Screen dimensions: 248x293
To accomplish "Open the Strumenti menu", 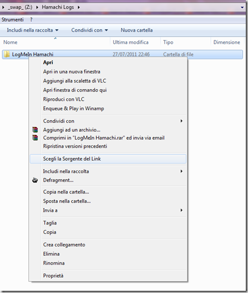I will (x=13, y=20).
